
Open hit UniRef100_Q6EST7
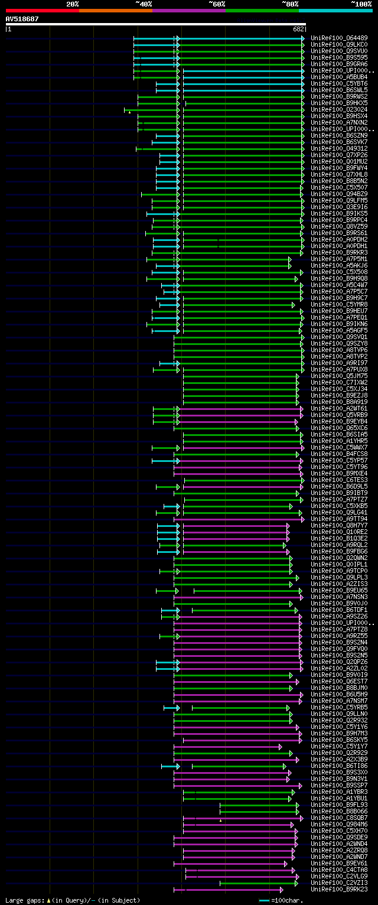(339, 681)
